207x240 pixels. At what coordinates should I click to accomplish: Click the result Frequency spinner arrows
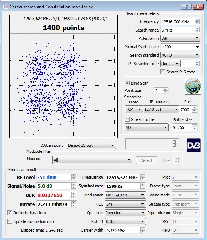click(143, 177)
